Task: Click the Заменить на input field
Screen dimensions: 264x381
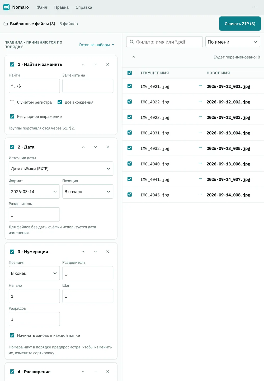Action: [x=88, y=86]
